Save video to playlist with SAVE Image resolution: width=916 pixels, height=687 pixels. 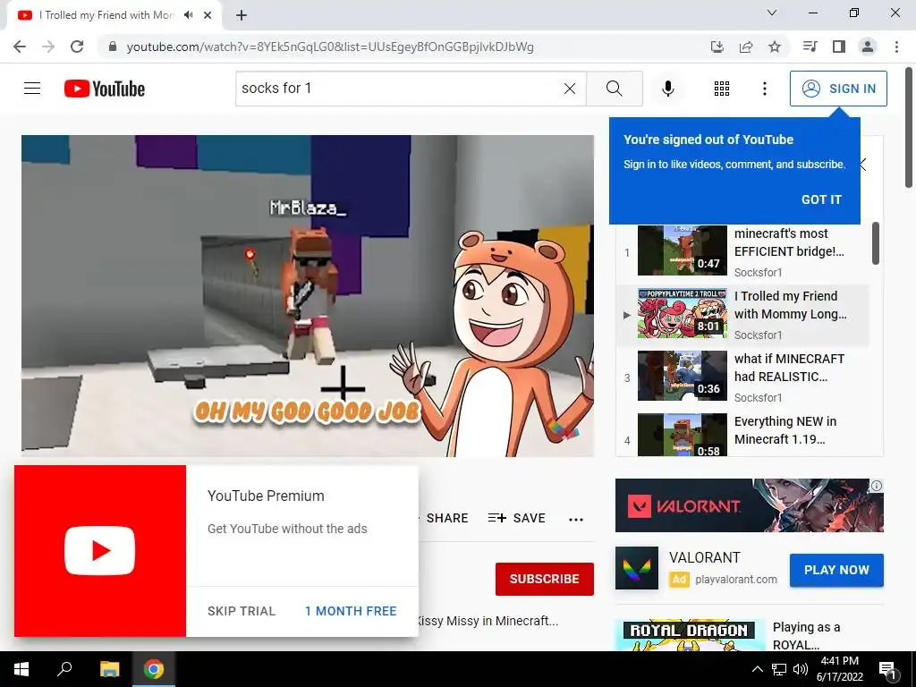[x=516, y=518]
